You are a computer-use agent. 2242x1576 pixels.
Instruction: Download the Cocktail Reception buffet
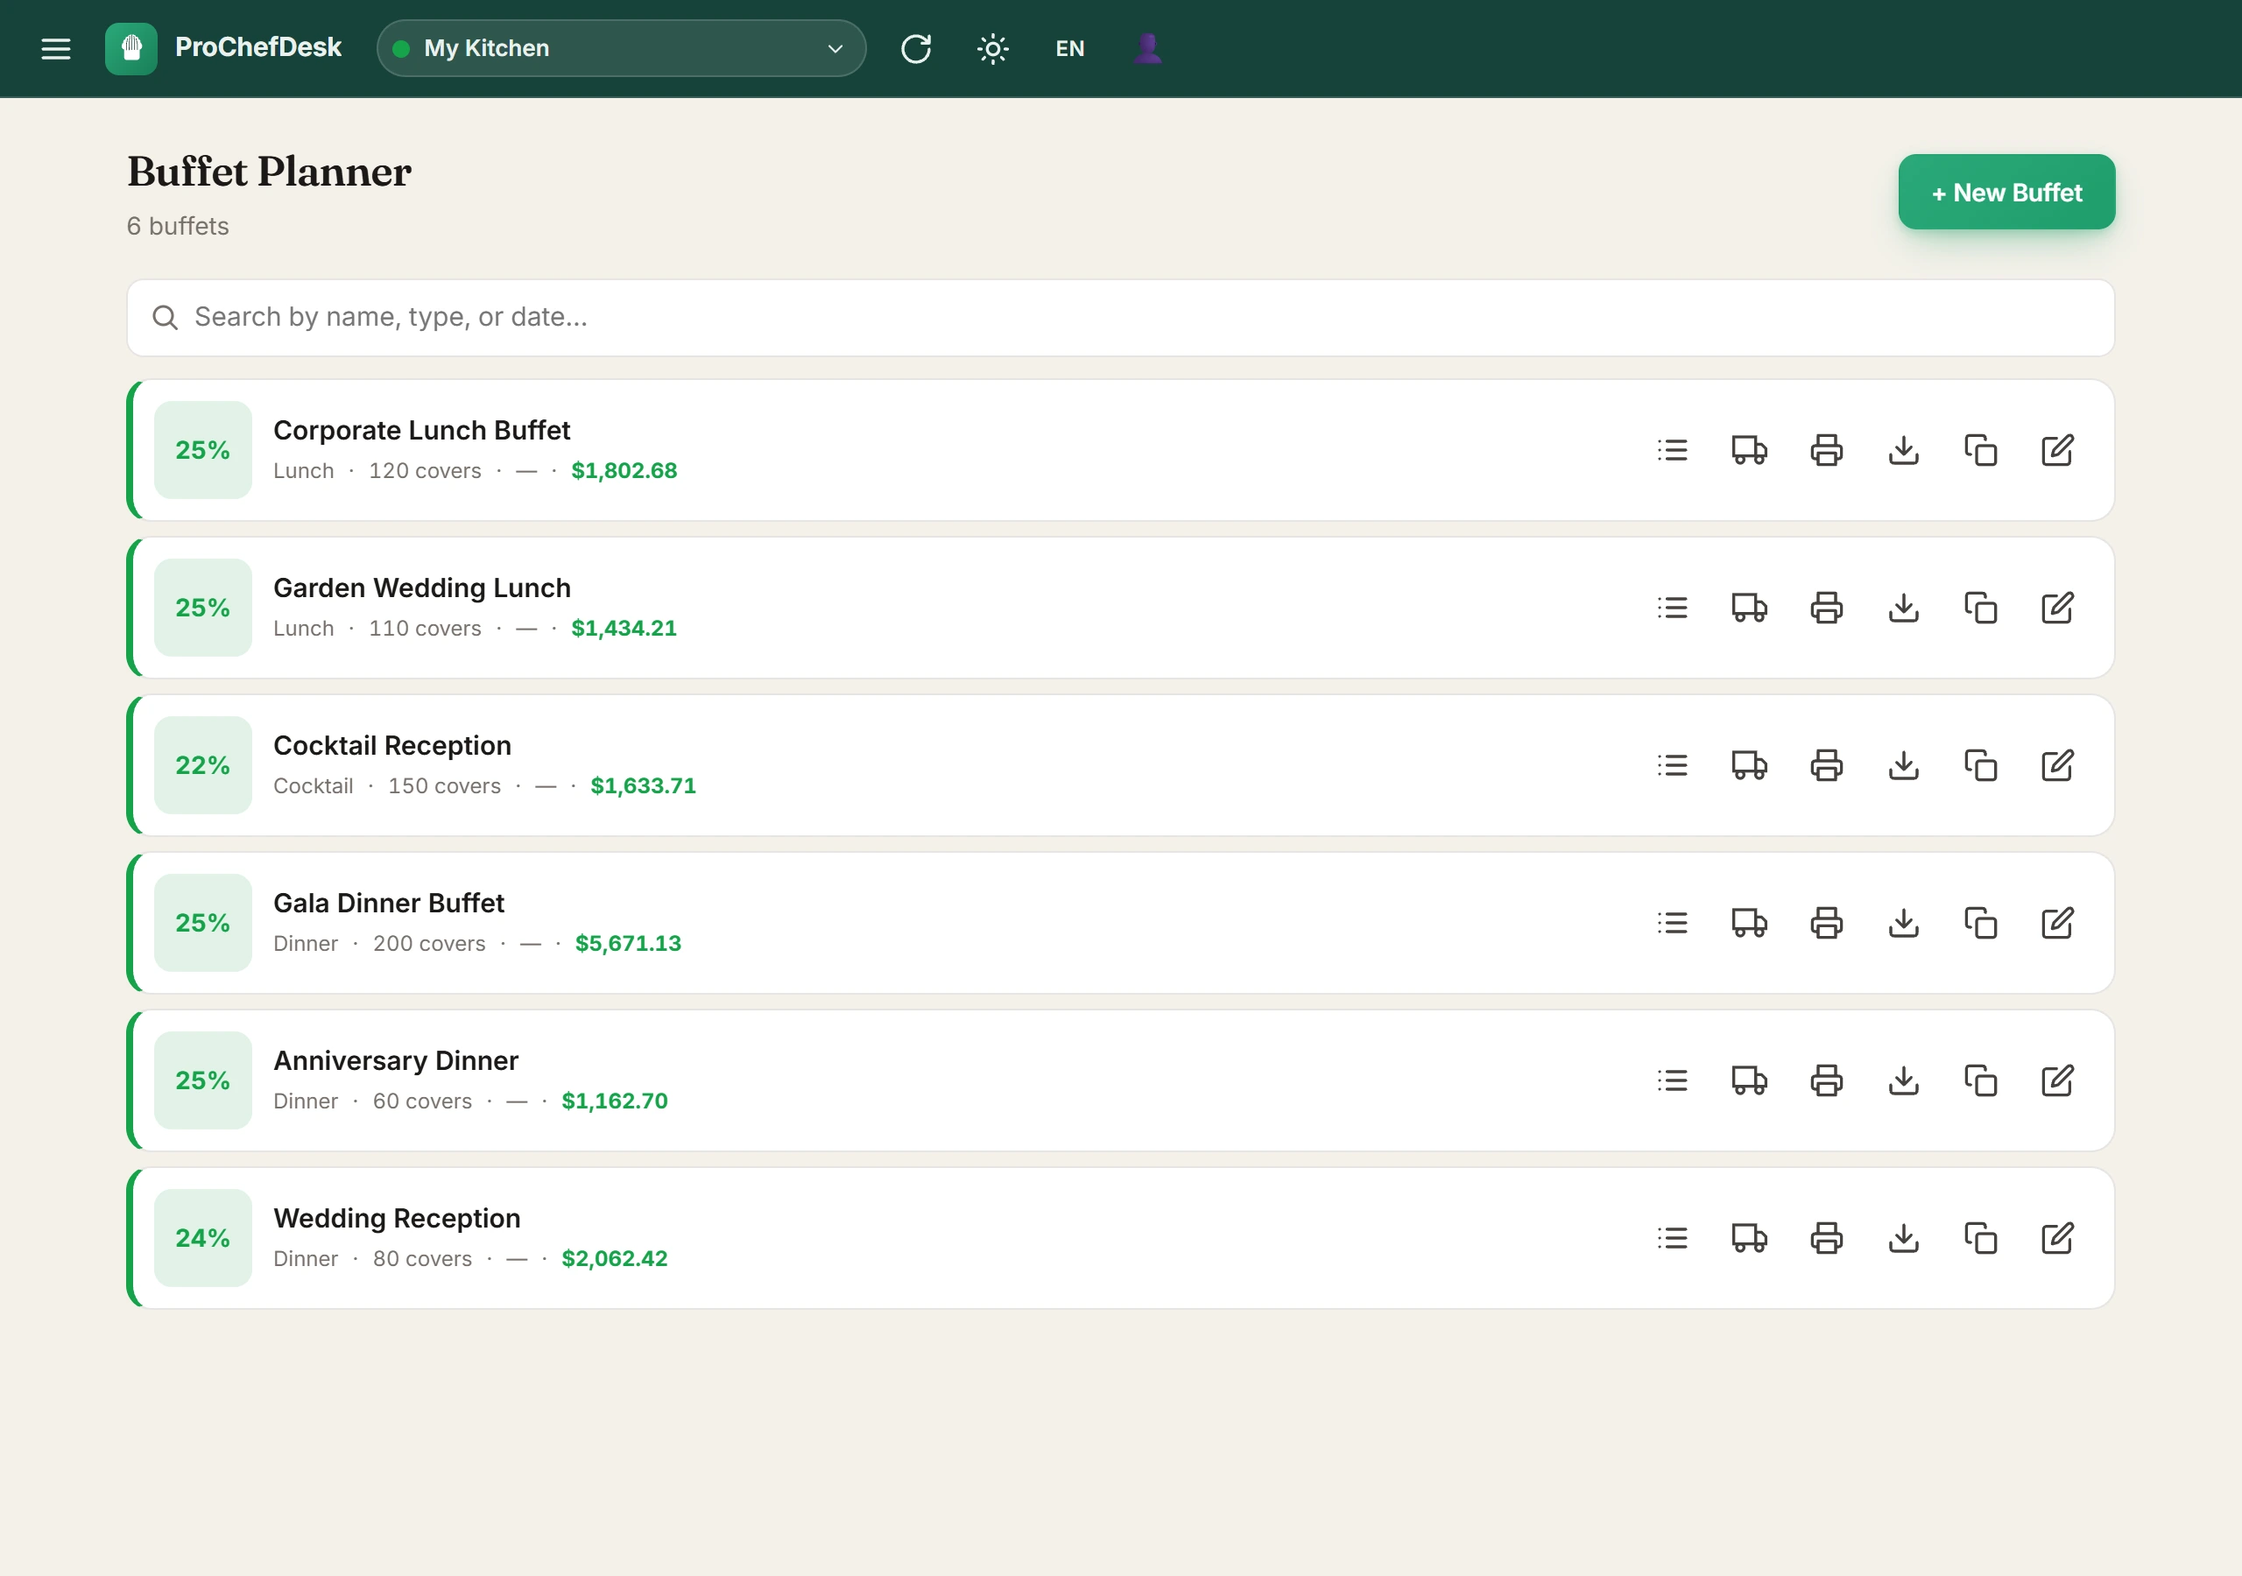point(1903,765)
